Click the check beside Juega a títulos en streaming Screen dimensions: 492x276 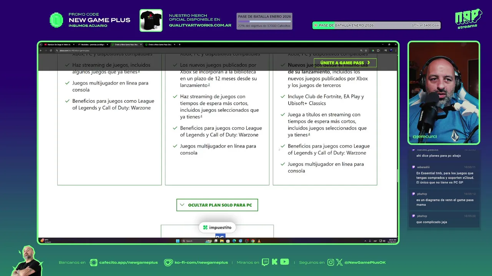coord(283,115)
